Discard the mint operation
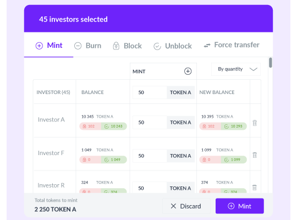Screen dimensions: 297x220 (186, 206)
